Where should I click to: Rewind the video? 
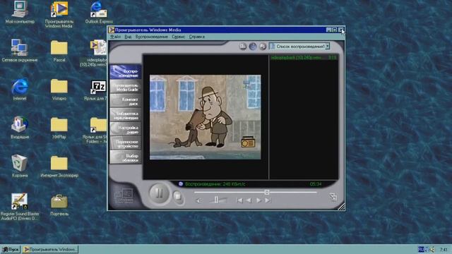coord(249,200)
